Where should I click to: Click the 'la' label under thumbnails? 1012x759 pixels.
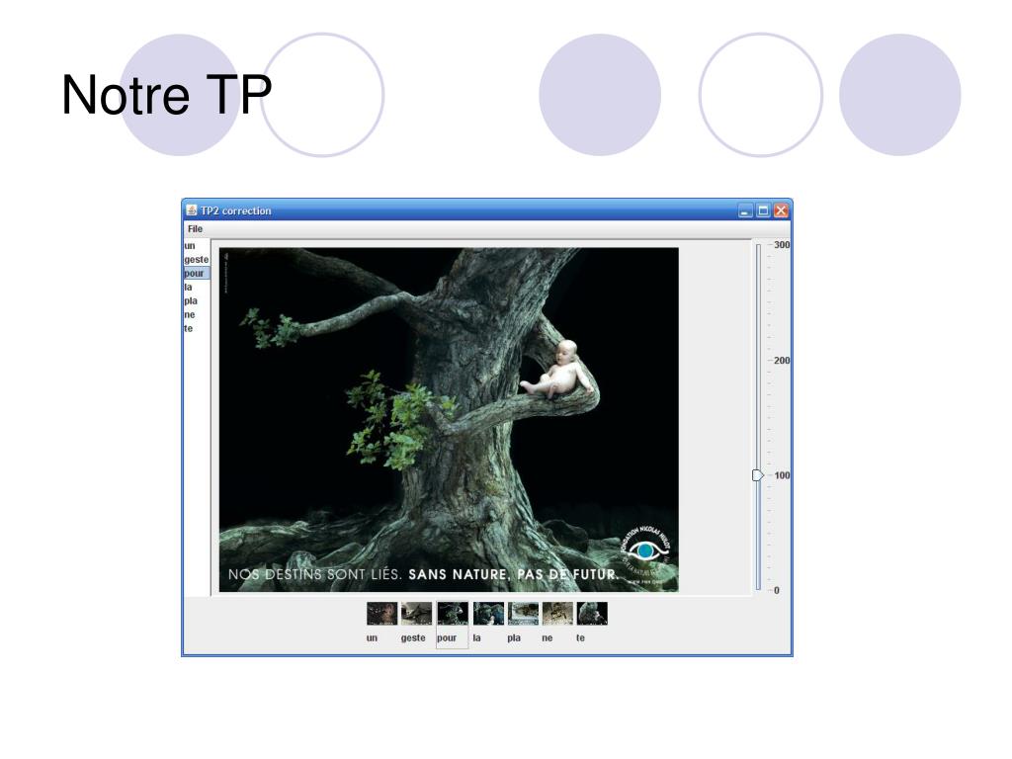pos(477,637)
